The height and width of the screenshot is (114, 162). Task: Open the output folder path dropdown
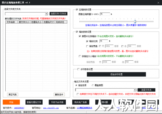(x=135, y=90)
